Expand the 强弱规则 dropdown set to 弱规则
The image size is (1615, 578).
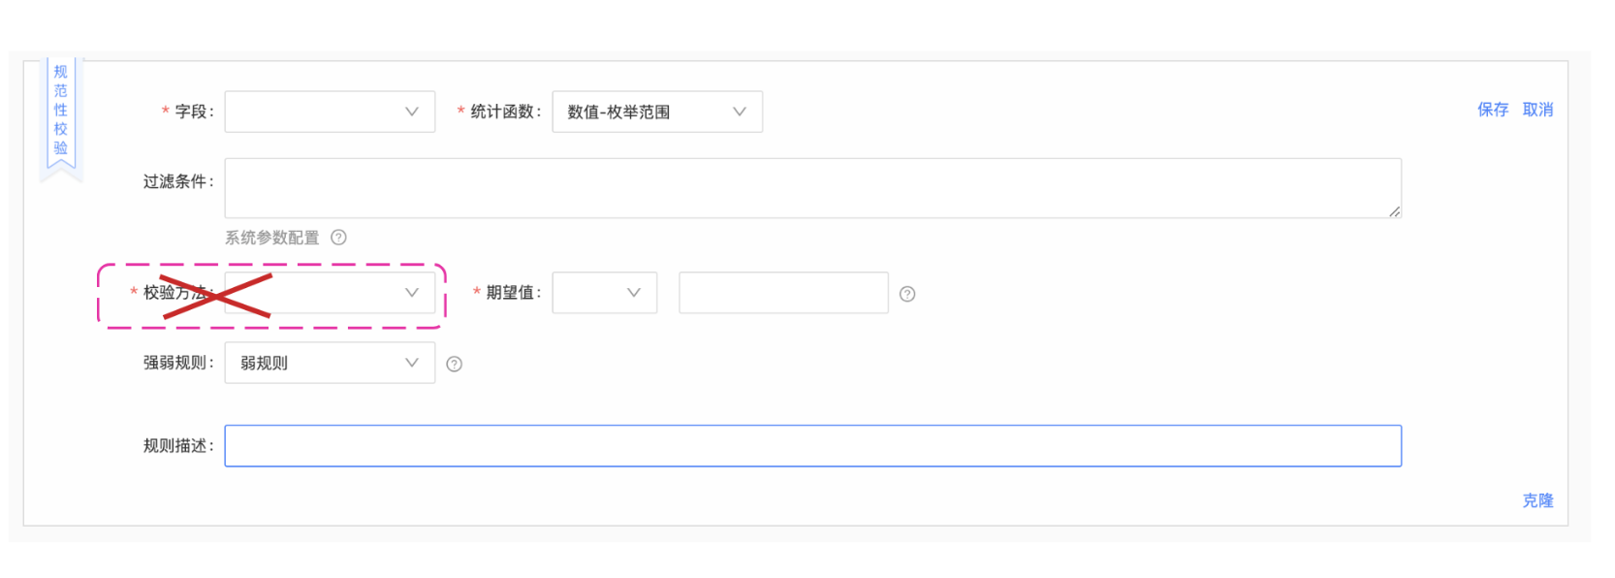click(x=330, y=363)
